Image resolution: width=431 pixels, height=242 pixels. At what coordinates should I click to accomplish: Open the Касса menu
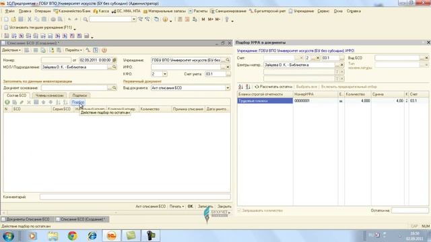pyautogui.click(x=102, y=11)
